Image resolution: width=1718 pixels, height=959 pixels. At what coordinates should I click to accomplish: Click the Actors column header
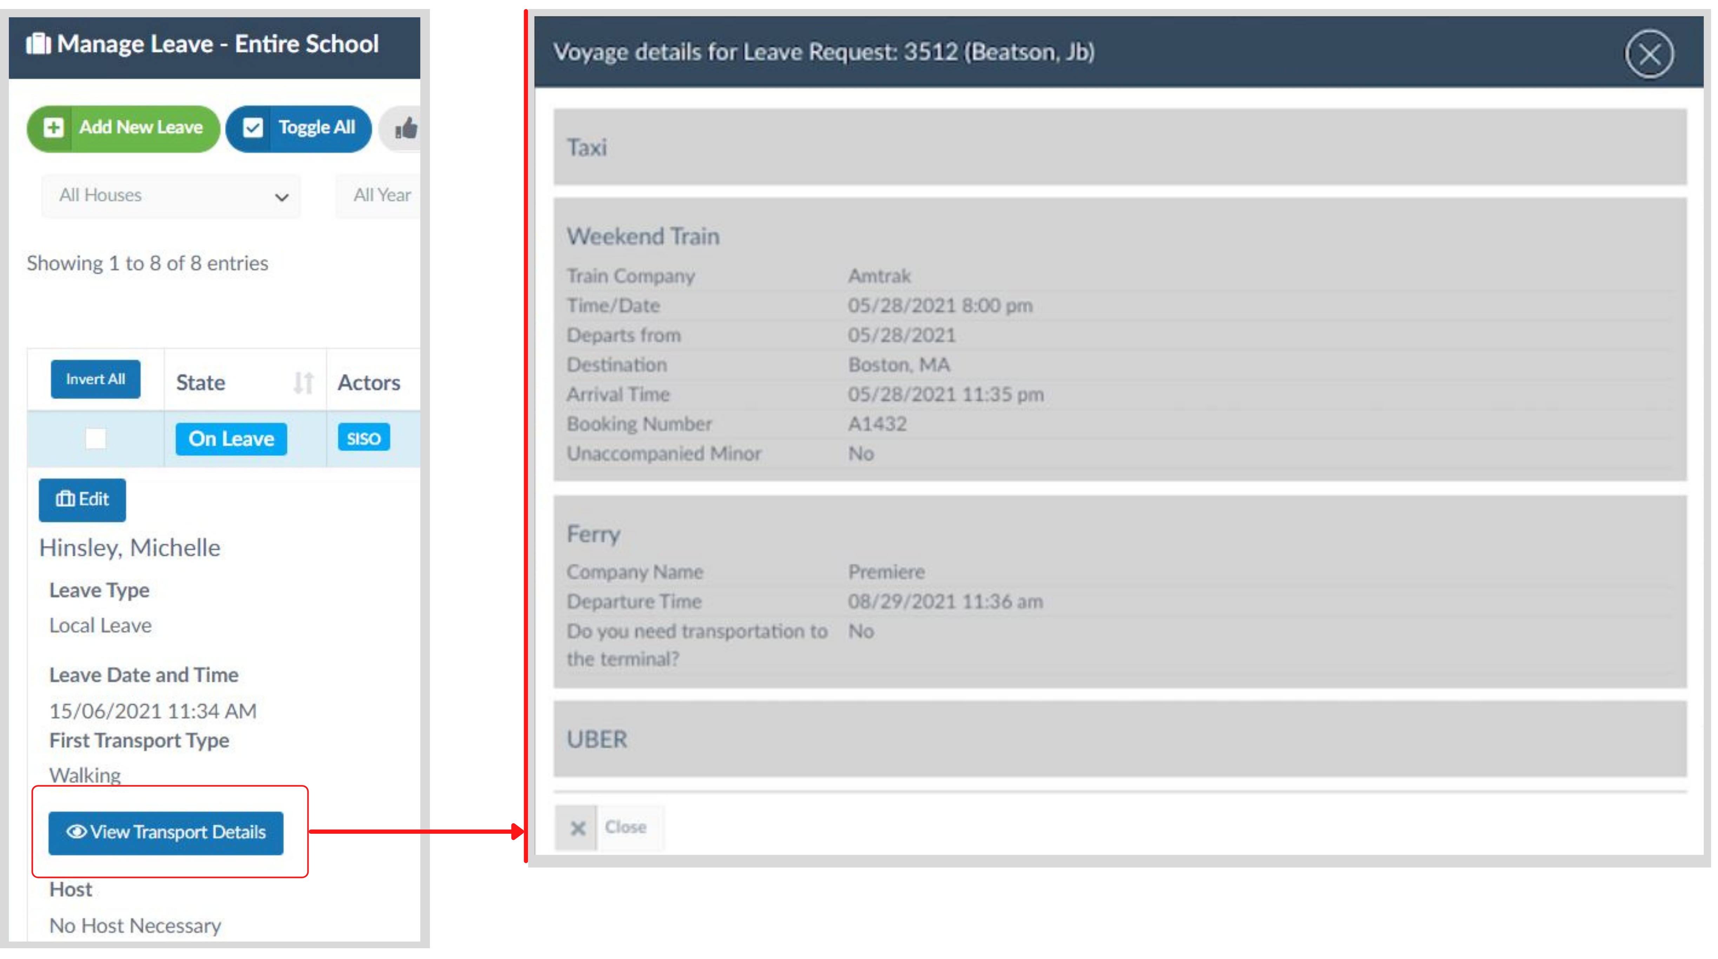click(369, 382)
